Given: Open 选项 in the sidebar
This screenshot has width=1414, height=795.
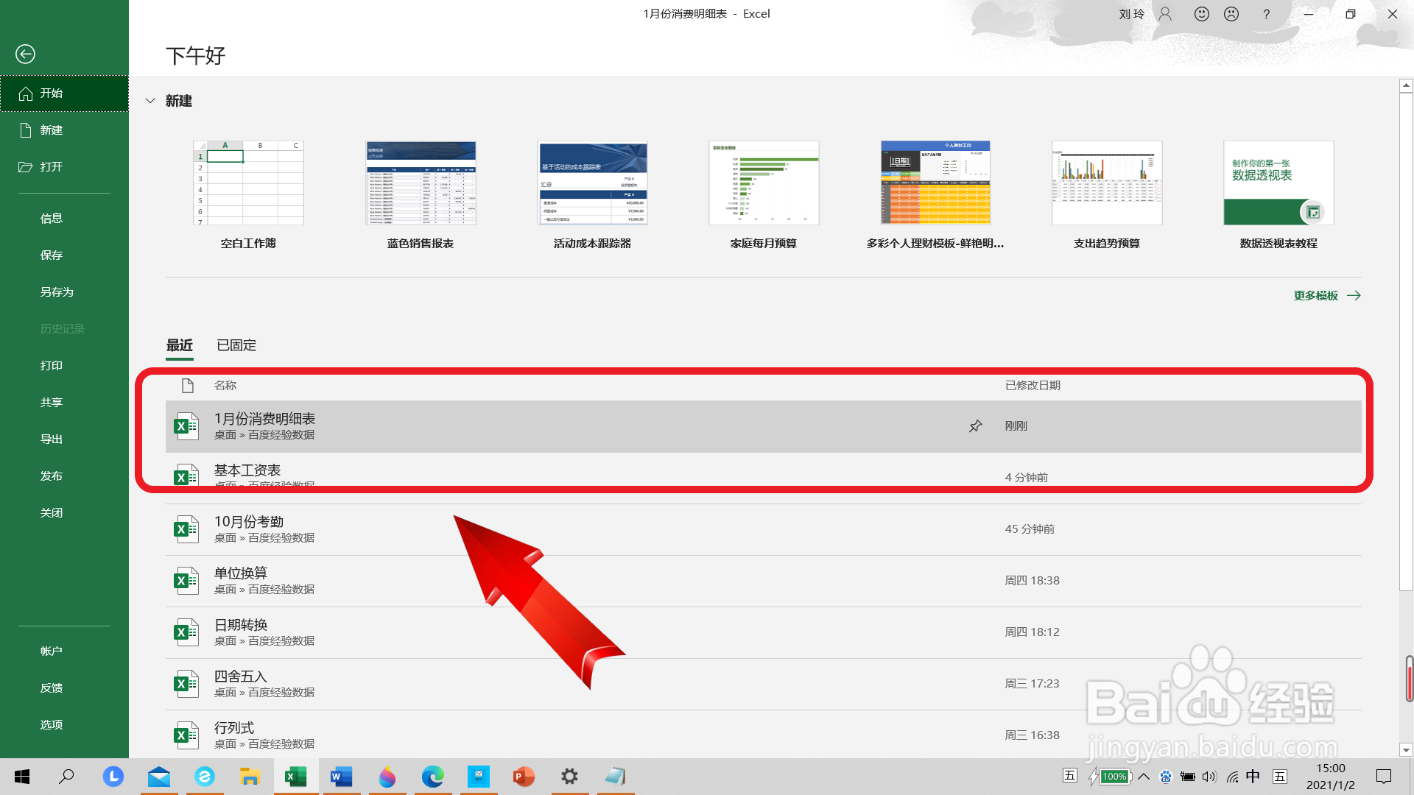Looking at the screenshot, I should tap(52, 725).
